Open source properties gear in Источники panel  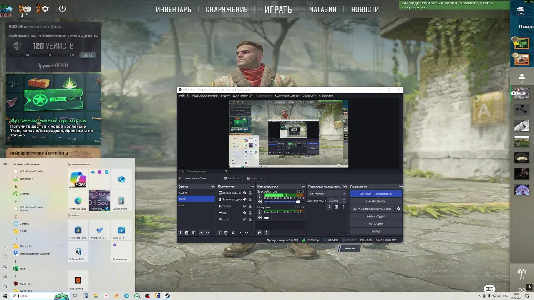coord(233,233)
